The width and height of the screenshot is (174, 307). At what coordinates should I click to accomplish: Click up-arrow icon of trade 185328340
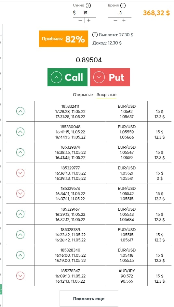pos(20,255)
